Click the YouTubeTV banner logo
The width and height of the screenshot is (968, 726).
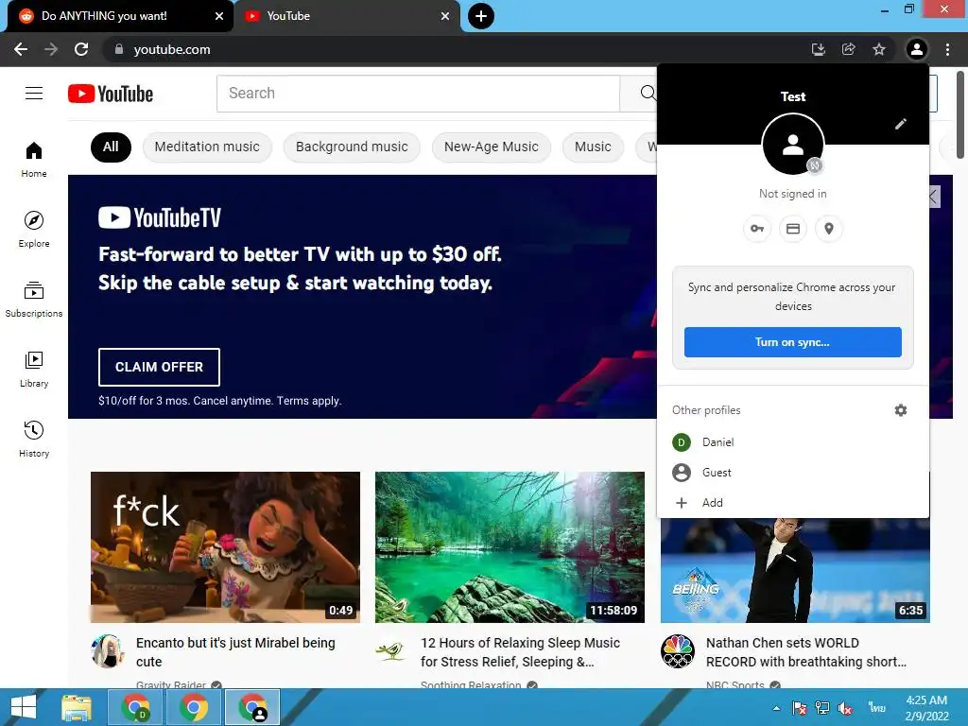point(160,217)
